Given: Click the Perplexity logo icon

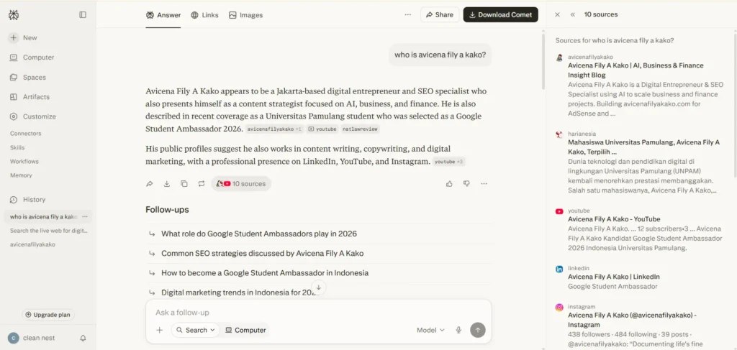Looking at the screenshot, I should tap(14, 15).
